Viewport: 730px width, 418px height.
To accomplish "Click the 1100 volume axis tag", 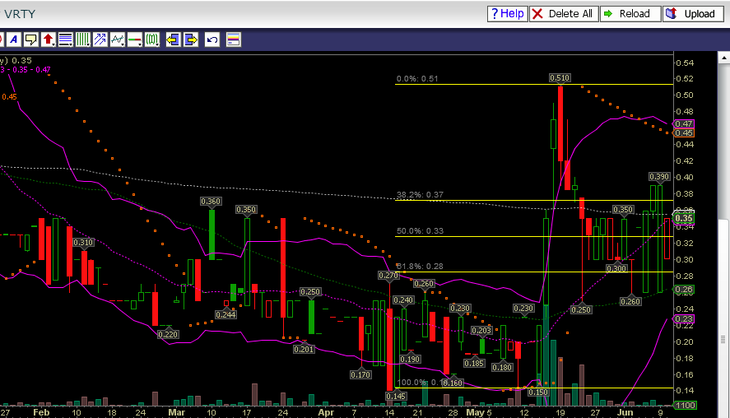I will tap(686, 406).
